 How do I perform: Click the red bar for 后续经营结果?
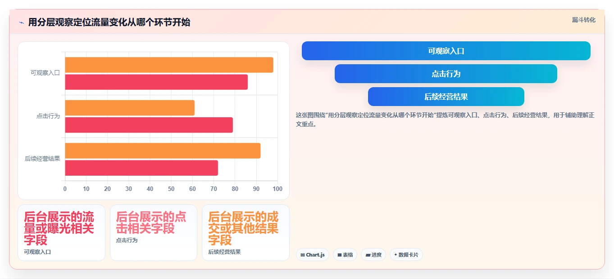[141, 168]
